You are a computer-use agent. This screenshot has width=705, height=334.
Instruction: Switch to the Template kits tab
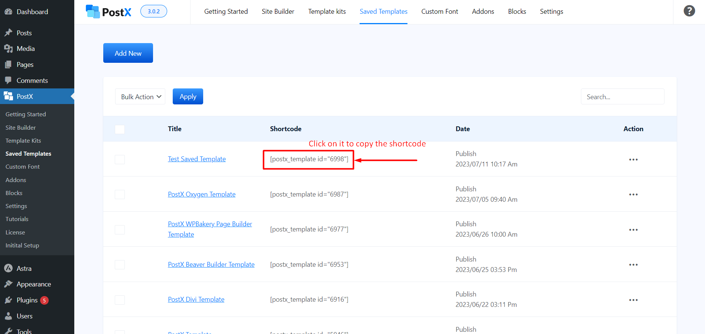[x=327, y=12]
